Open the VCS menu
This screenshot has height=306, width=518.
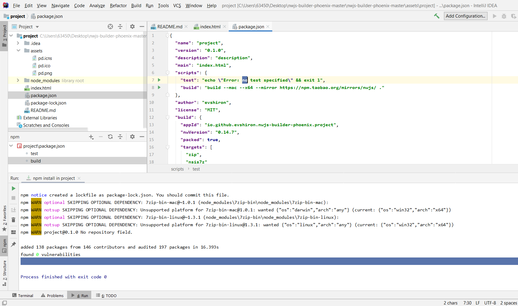(177, 5)
